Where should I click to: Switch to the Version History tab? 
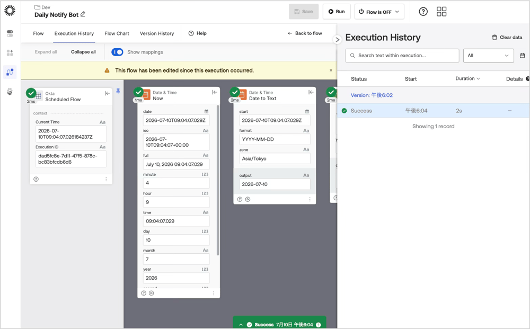[157, 33]
